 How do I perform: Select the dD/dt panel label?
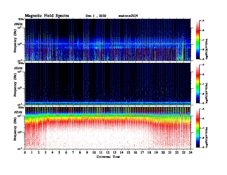click(18, 68)
